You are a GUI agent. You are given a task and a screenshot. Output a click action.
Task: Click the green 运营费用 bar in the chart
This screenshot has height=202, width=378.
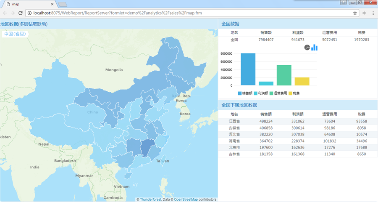click(x=284, y=75)
